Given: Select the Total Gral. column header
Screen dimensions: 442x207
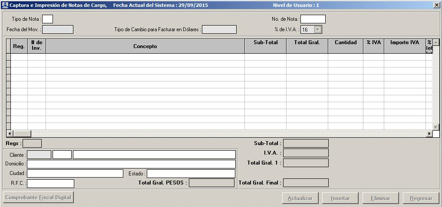Looking at the screenshot, I should coord(307,43).
